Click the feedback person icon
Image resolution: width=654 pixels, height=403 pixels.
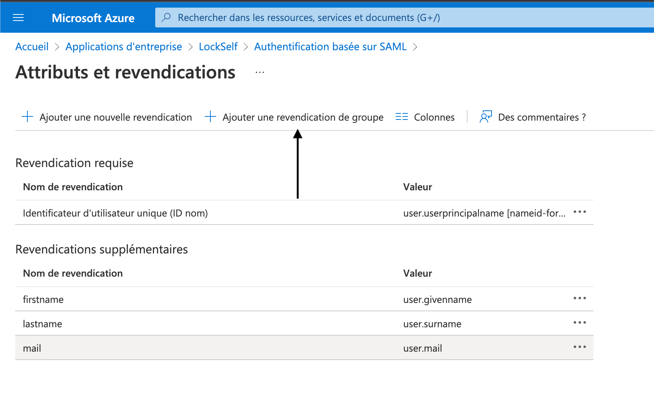click(x=486, y=117)
